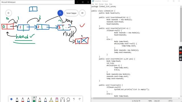Select the blue pen in Whiteboard
The image size is (182, 102).
(28, 100)
